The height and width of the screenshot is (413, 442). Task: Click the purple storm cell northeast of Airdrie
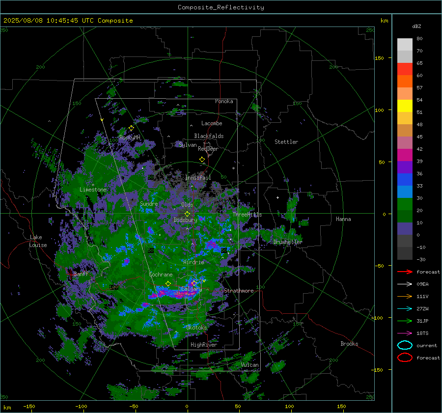tap(211, 244)
